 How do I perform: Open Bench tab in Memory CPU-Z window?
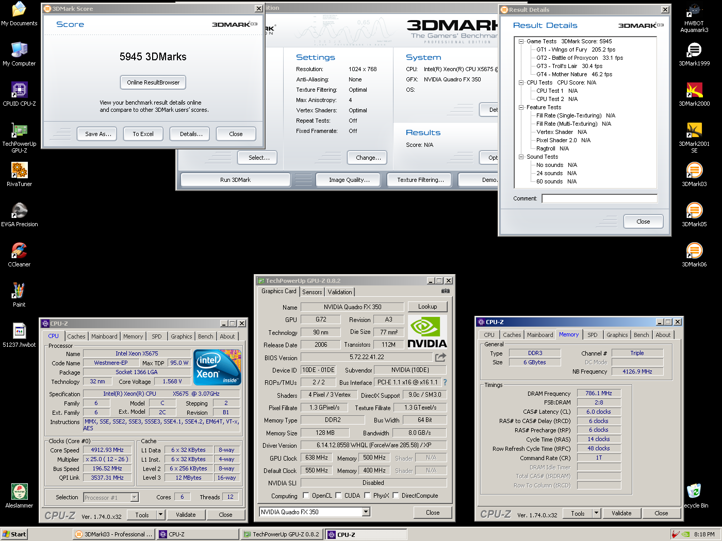point(642,335)
